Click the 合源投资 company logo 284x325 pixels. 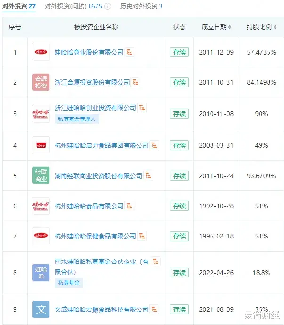pyautogui.click(x=41, y=82)
